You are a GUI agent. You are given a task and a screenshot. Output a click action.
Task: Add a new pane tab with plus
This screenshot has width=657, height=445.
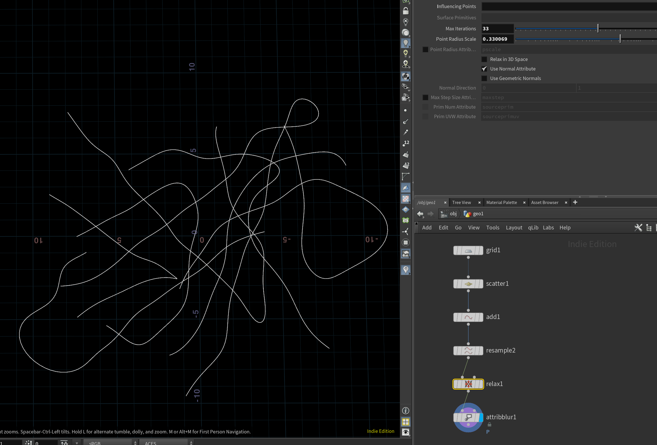click(575, 202)
